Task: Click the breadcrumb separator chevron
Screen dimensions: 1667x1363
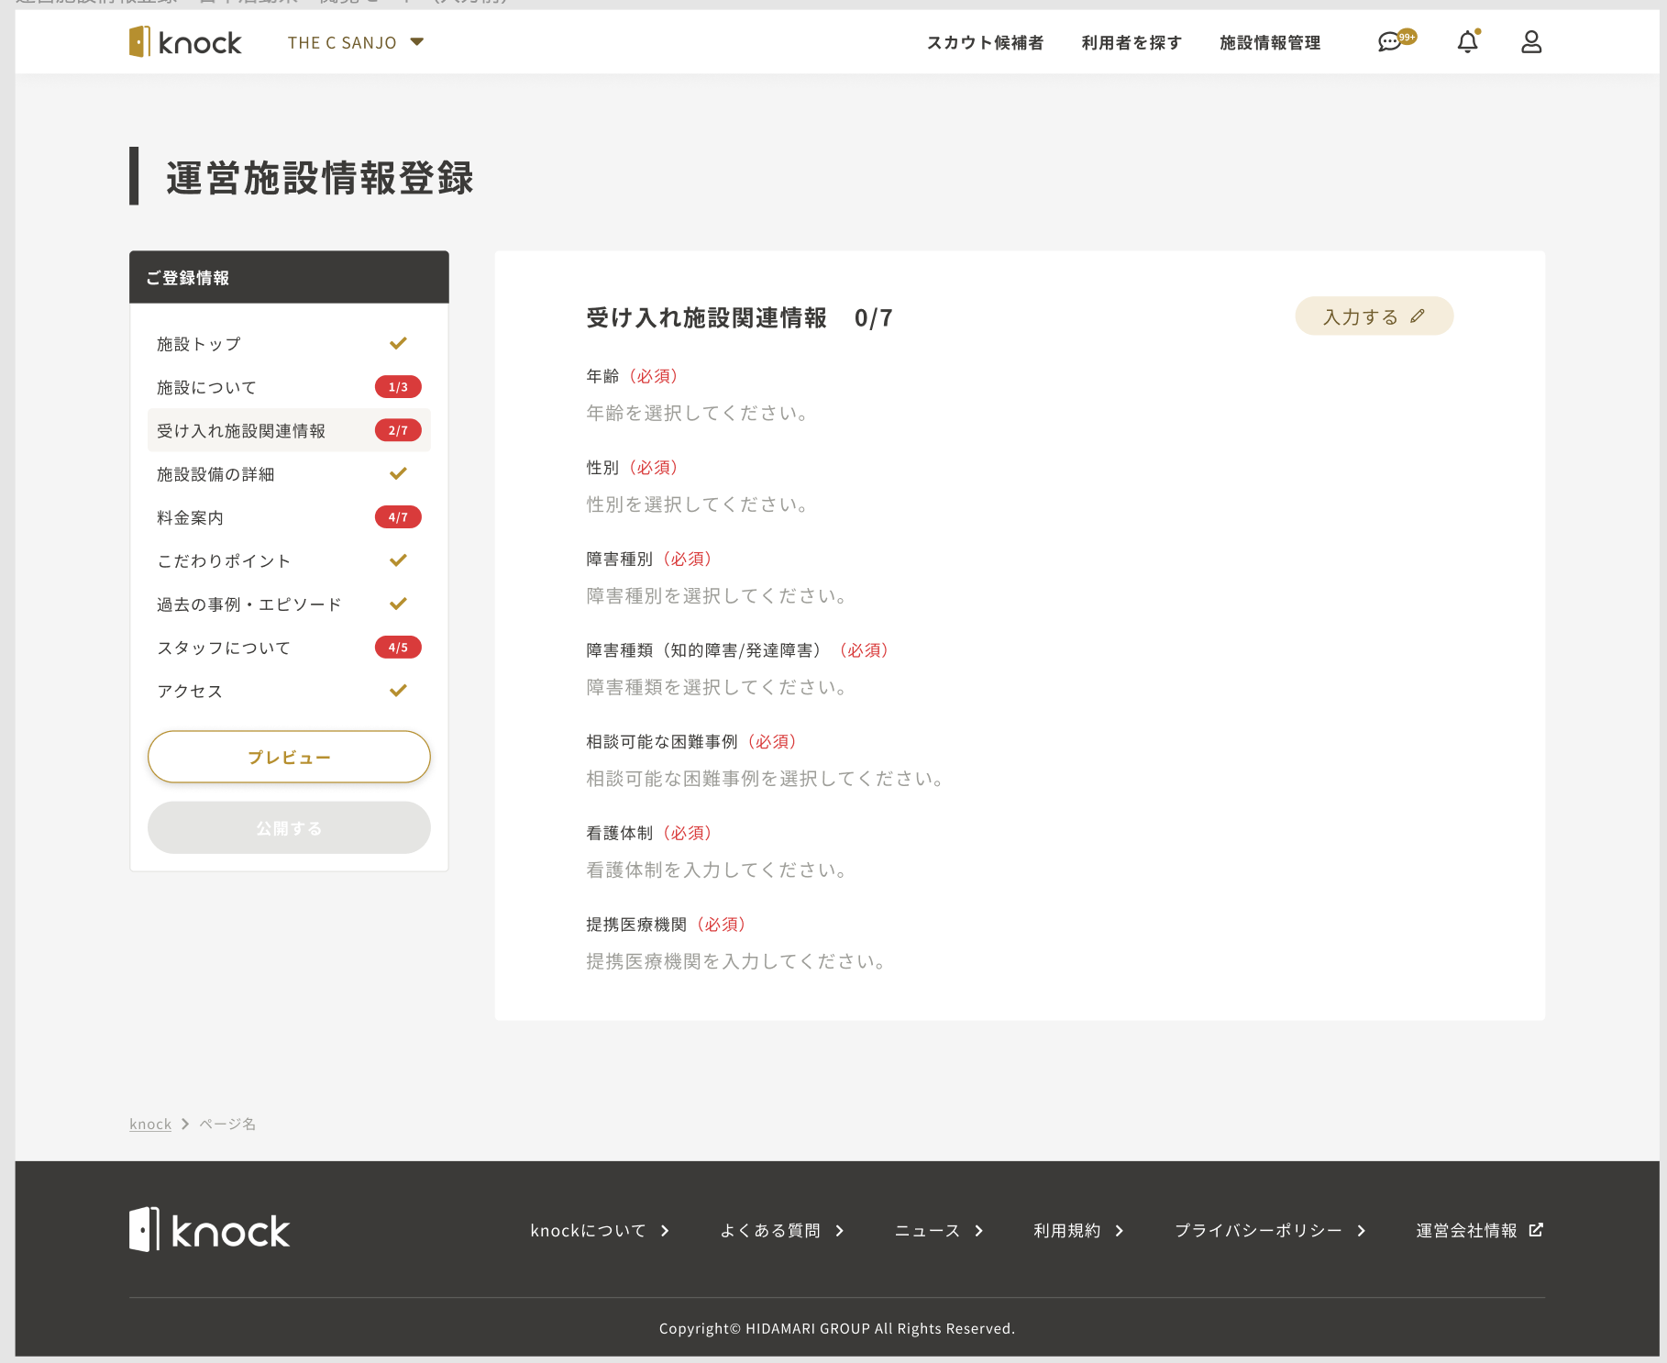Action: pyautogui.click(x=185, y=1124)
